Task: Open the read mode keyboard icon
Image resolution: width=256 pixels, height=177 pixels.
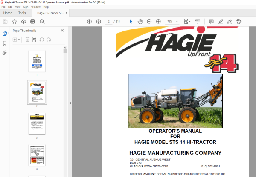Action: pos(198,22)
